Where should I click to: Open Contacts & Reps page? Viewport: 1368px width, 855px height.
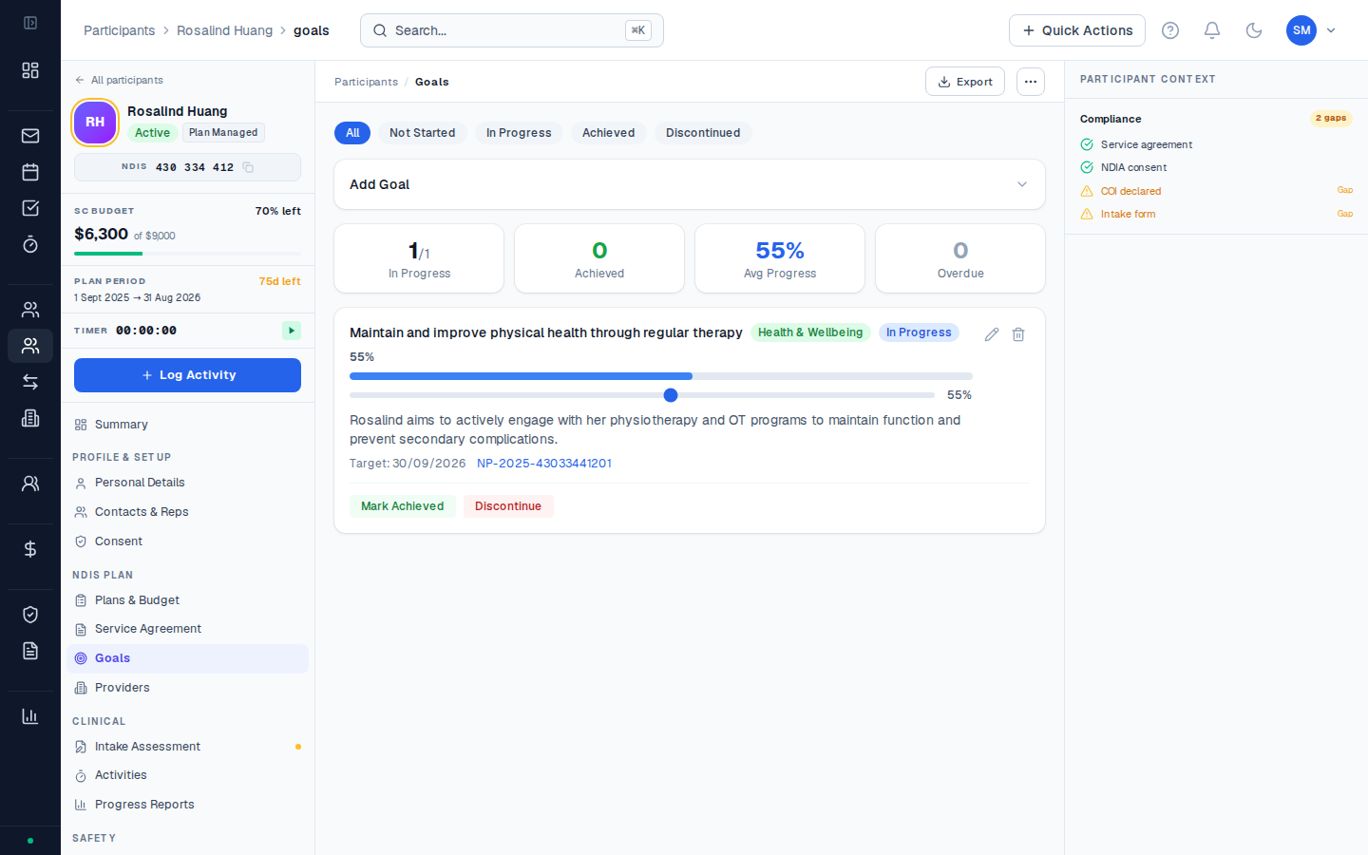pyautogui.click(x=188, y=512)
